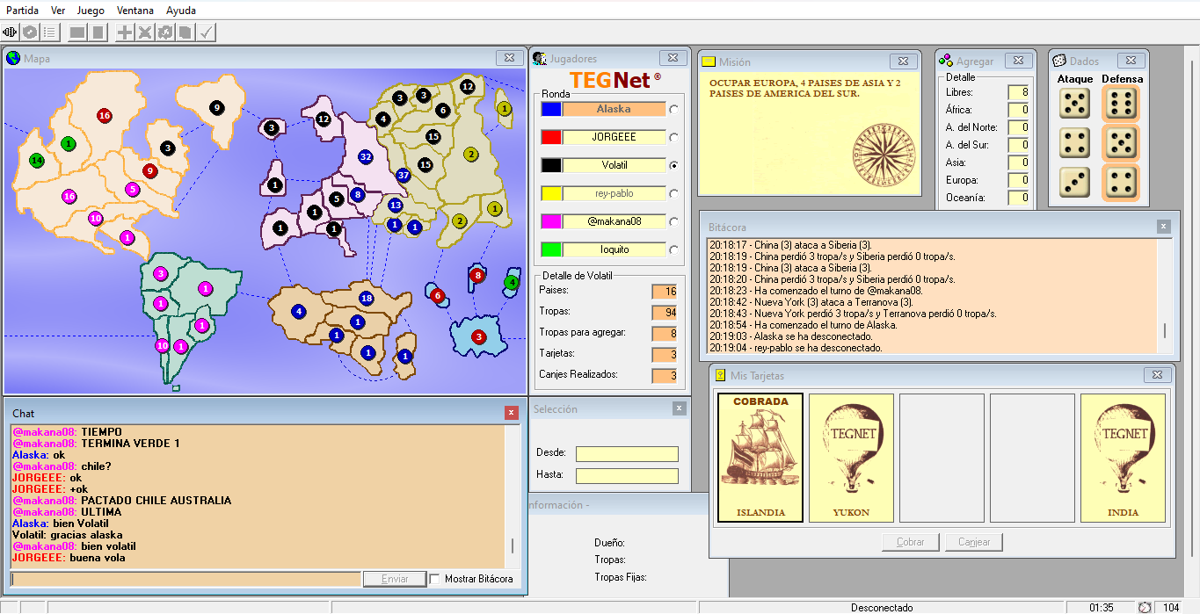Click the Canjear button under the cards
1200x614 pixels.
point(974,542)
